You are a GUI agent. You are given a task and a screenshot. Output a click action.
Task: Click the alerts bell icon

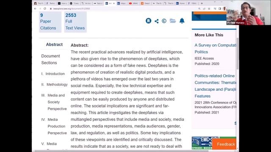182,21
